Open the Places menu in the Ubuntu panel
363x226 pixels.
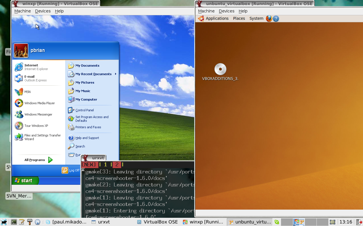[239, 18]
